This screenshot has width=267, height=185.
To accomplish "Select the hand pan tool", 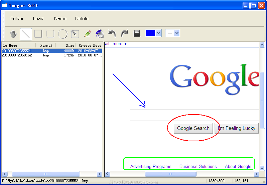I will click(13, 34).
